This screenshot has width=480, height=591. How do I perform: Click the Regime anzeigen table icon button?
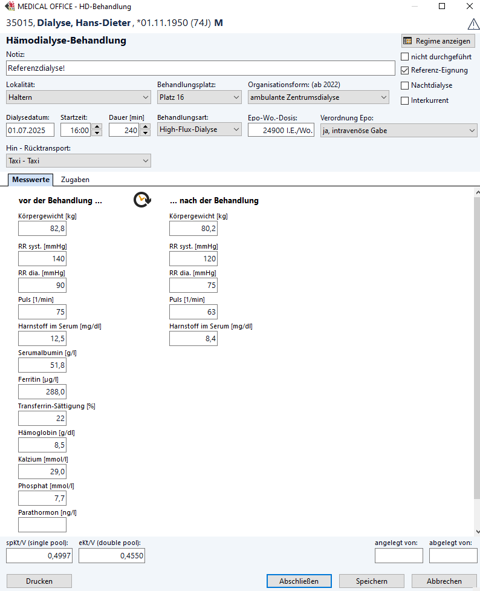tap(438, 41)
